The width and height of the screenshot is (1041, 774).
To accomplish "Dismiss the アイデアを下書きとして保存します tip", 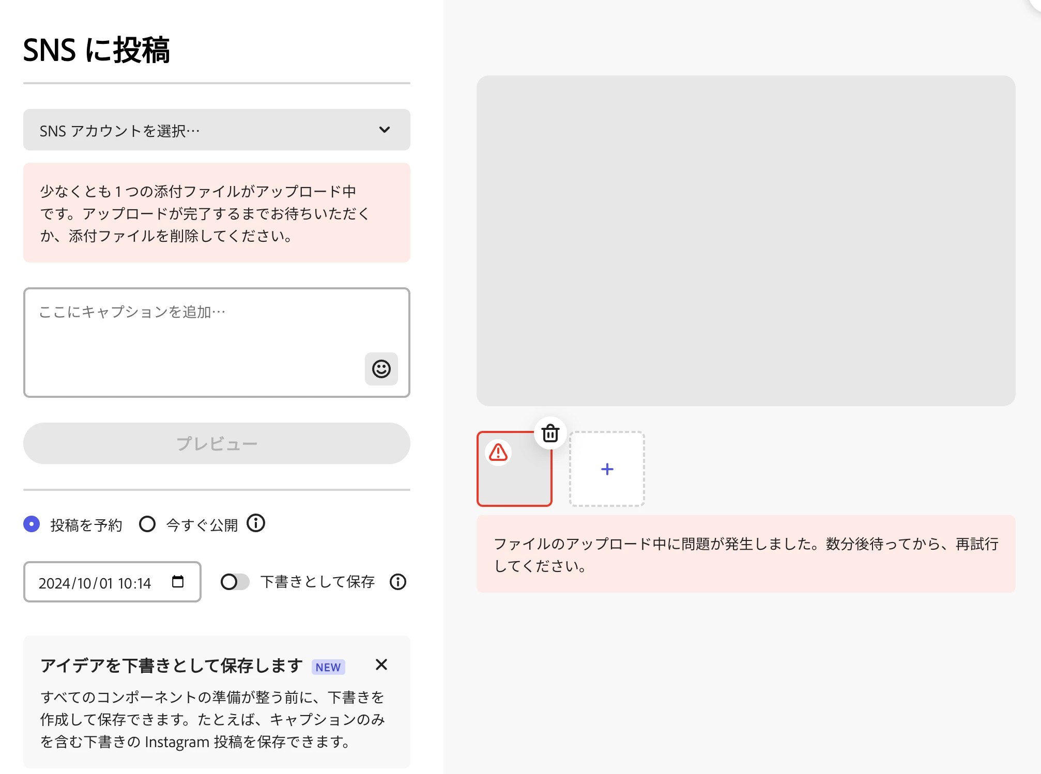I will pos(381,664).
